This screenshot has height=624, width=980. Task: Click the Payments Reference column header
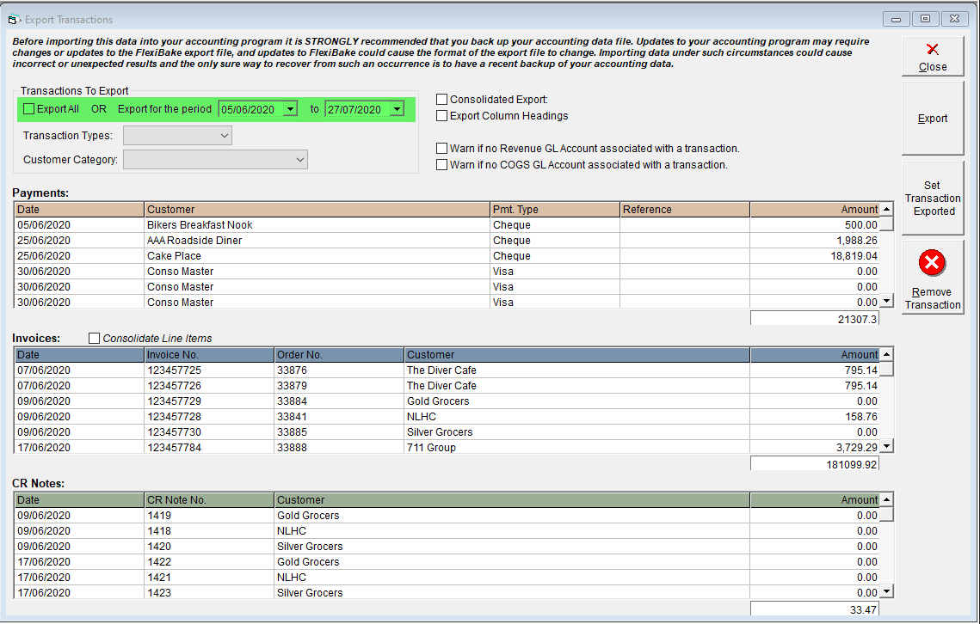point(685,210)
